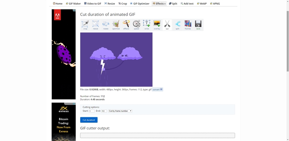The height and width of the screenshot is (141, 289).
Task: Open the Effects menu in navigation
Action: [159, 3]
